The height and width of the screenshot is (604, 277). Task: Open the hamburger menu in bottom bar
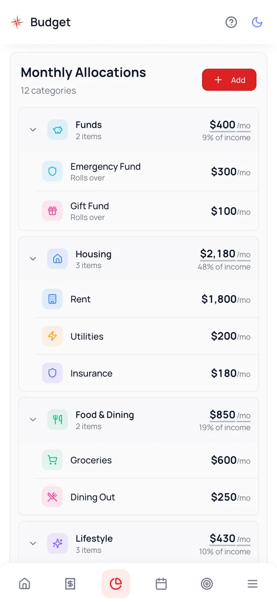(x=252, y=584)
